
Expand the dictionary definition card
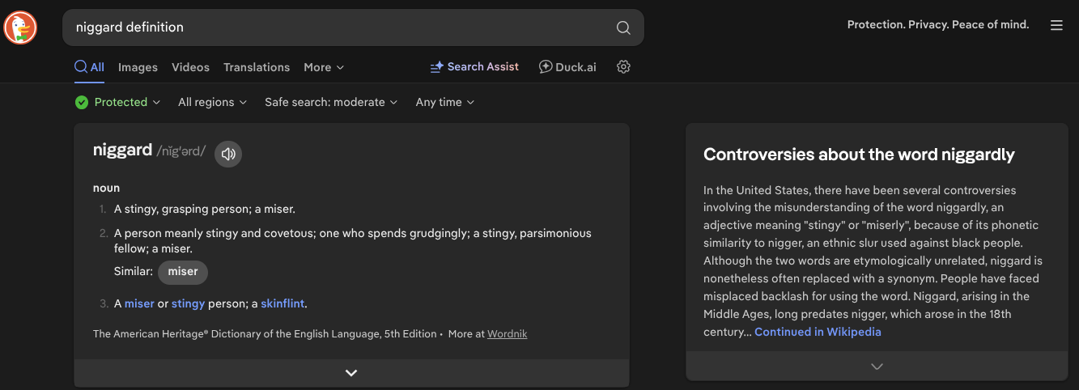pos(351,373)
